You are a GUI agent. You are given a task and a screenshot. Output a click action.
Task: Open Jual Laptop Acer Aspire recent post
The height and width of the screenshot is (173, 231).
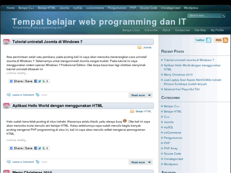point(193,82)
